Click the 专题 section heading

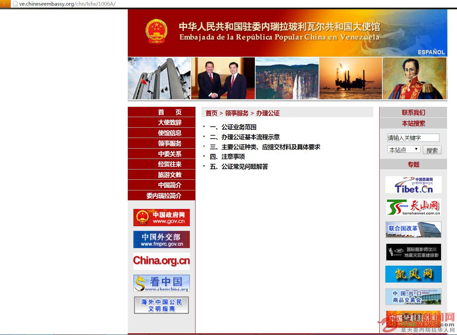coord(414,164)
